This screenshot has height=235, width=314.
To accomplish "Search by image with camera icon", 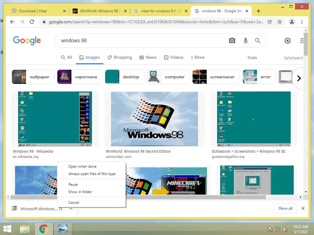I will pos(232,41).
